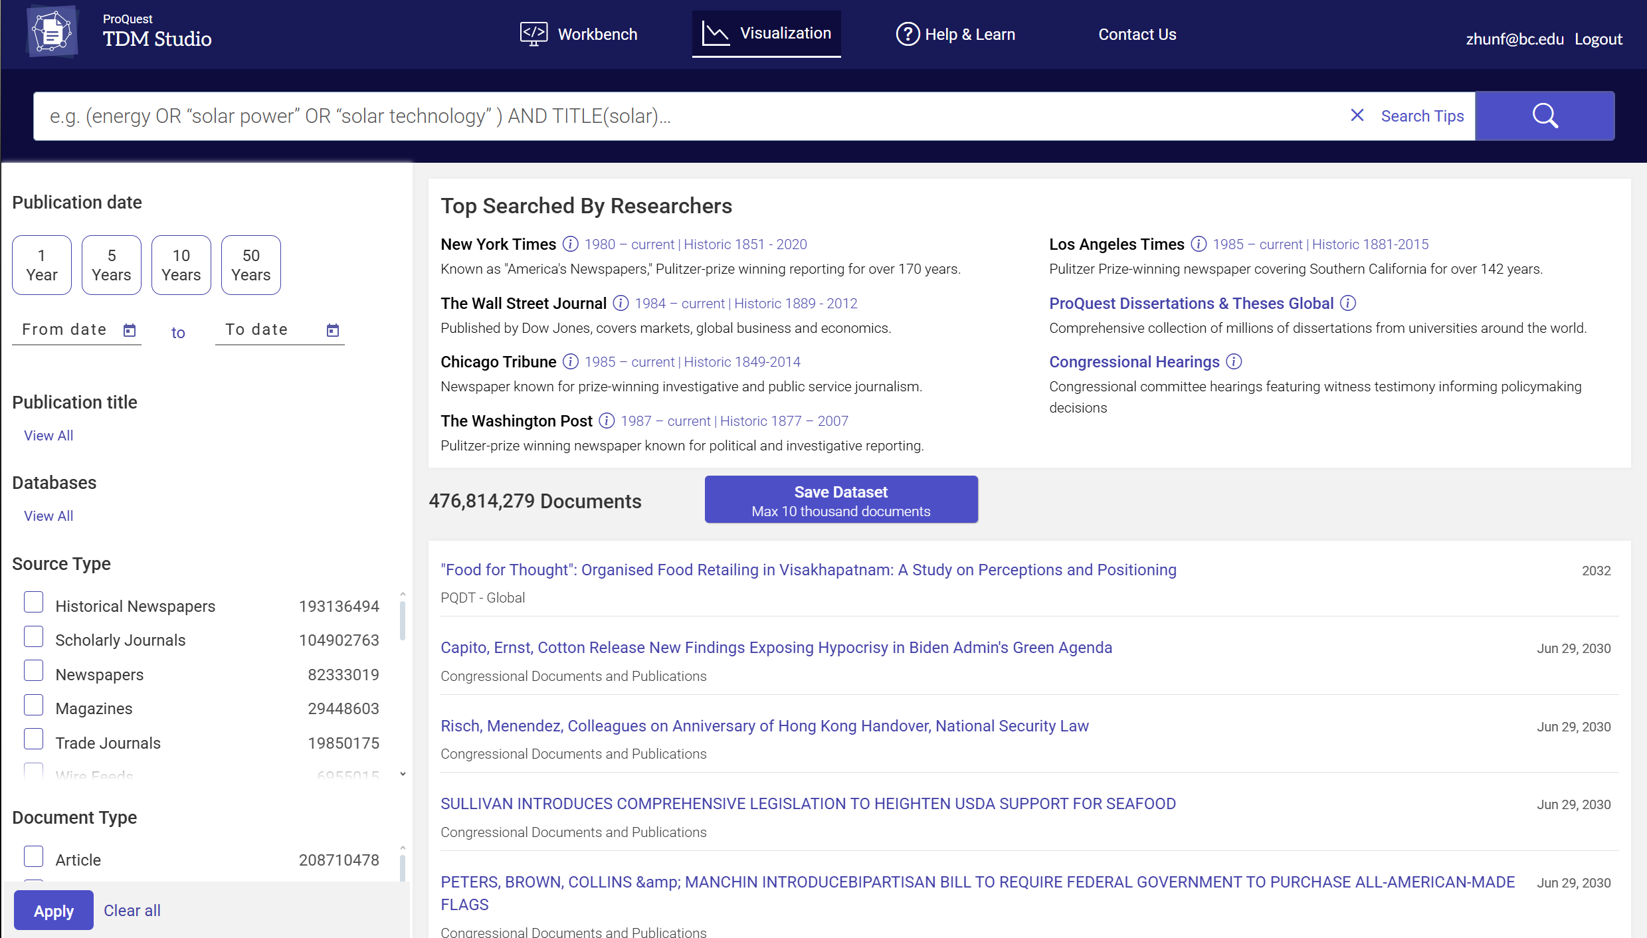Screen dimensions: 1647x938
Task: Check the Magazines checkbox
Action: [x=33, y=705]
